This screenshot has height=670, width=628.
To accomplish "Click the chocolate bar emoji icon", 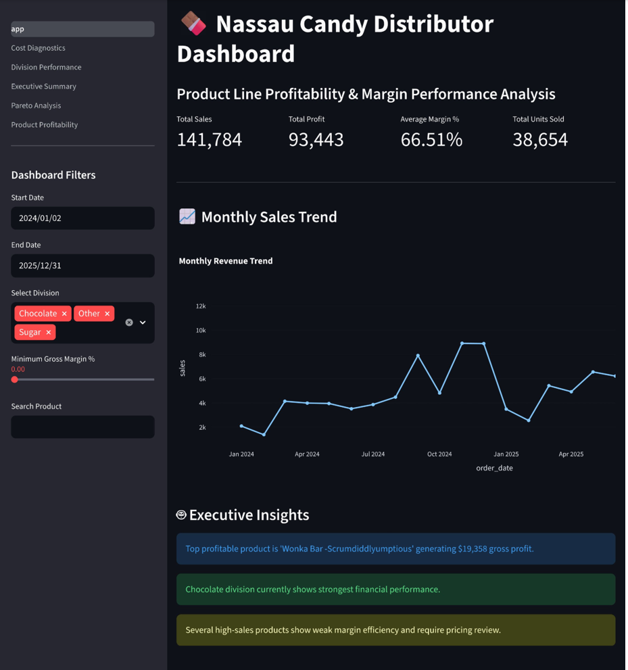I will 193,24.
